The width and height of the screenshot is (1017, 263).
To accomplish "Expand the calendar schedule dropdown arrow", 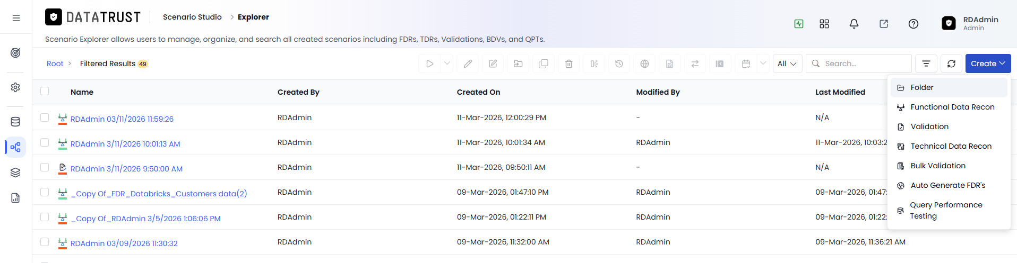I will (x=763, y=64).
